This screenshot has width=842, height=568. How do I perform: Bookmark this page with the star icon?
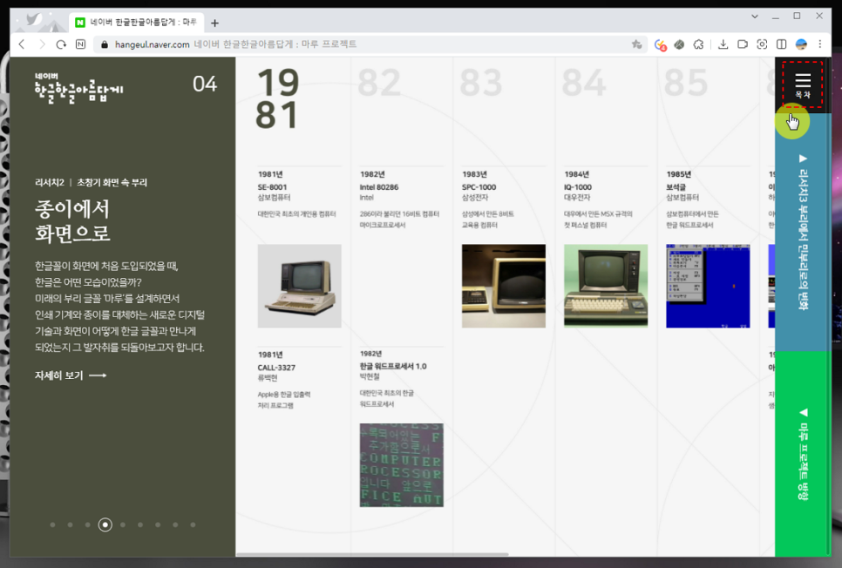[x=637, y=44]
